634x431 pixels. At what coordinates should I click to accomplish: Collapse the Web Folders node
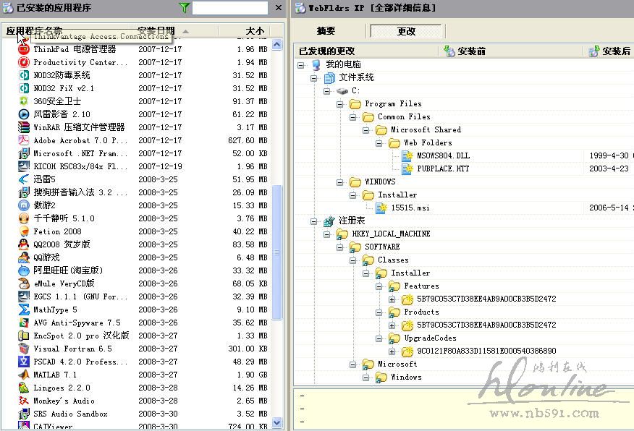click(x=379, y=143)
